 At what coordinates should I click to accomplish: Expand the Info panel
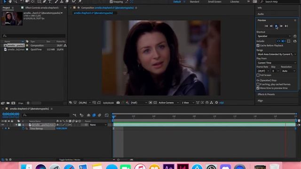tap(260, 8)
